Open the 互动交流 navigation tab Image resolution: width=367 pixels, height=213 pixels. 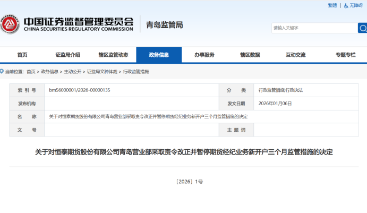point(295,55)
